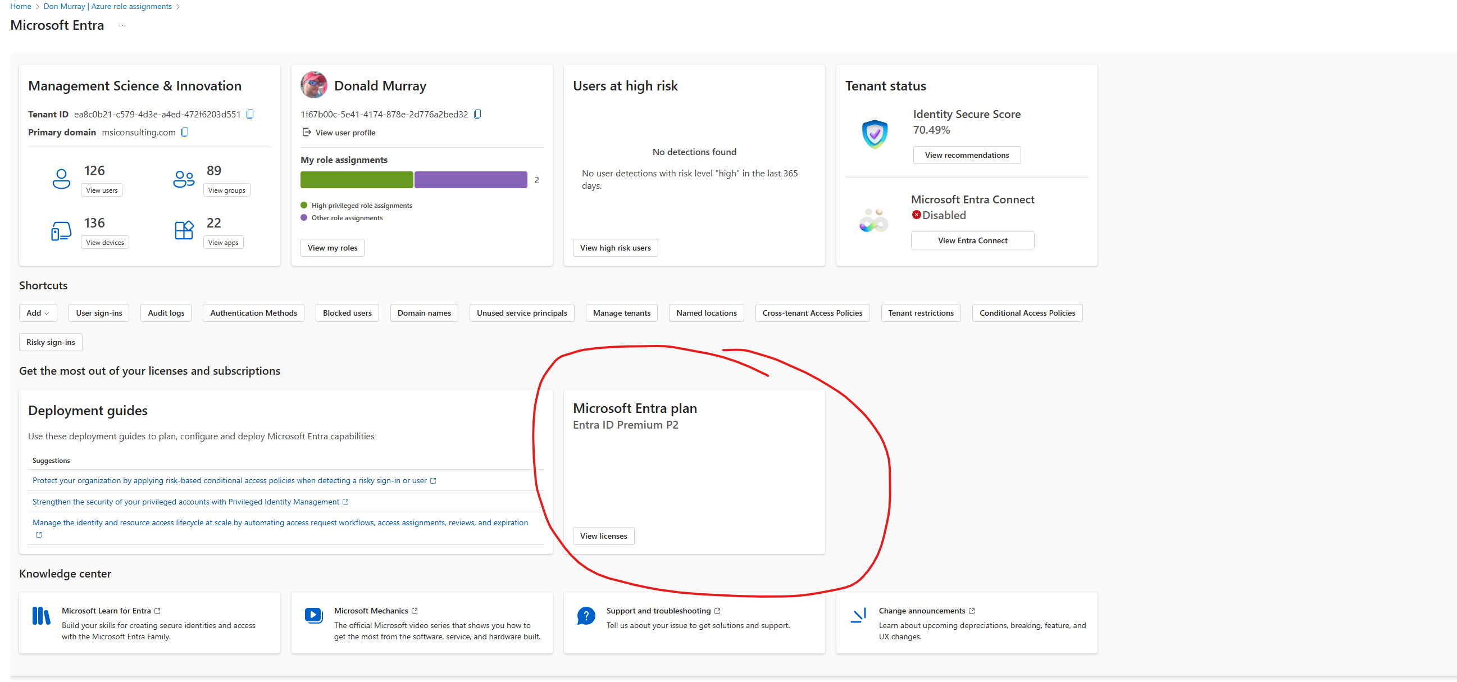This screenshot has height=682, width=1457.
Task: Click the Change announcements icon
Action: coord(859,616)
